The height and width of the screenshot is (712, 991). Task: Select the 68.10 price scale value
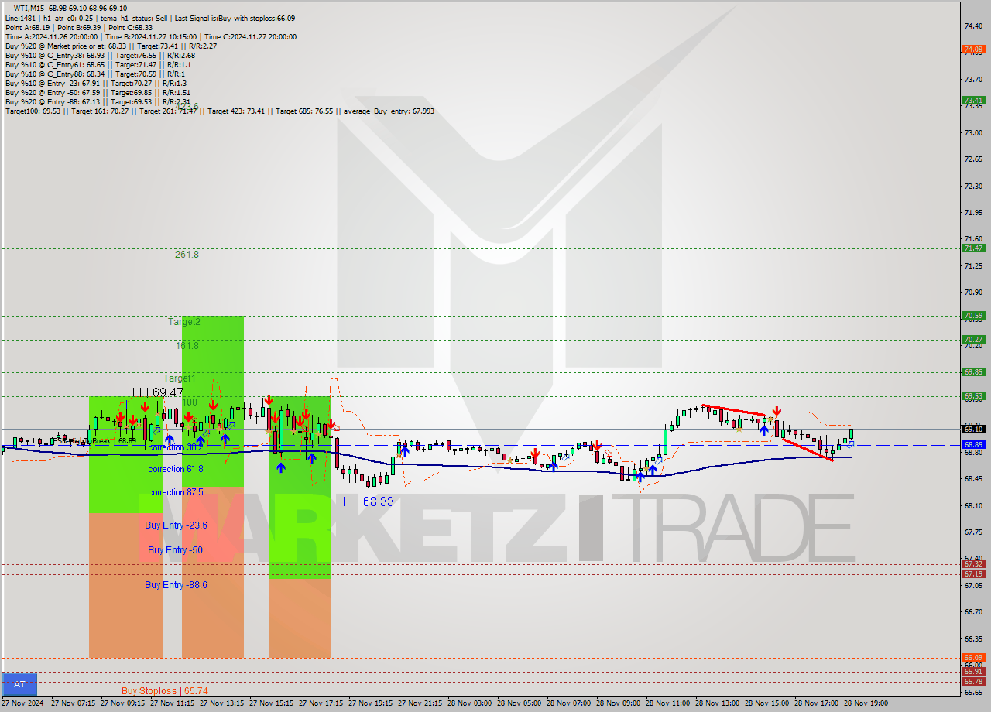pos(973,505)
